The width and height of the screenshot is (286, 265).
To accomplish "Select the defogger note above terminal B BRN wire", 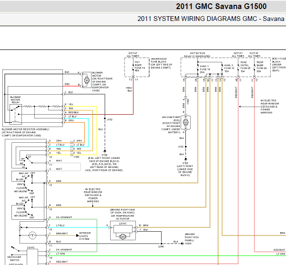I will coord(93,195).
